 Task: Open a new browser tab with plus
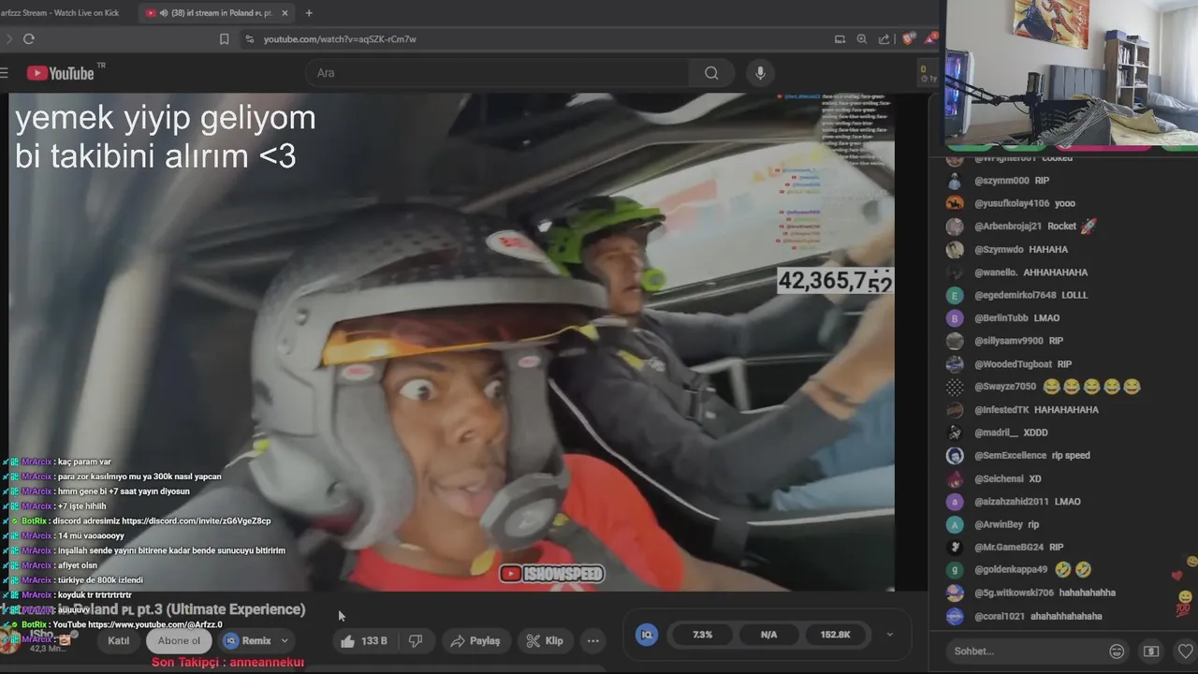(309, 13)
